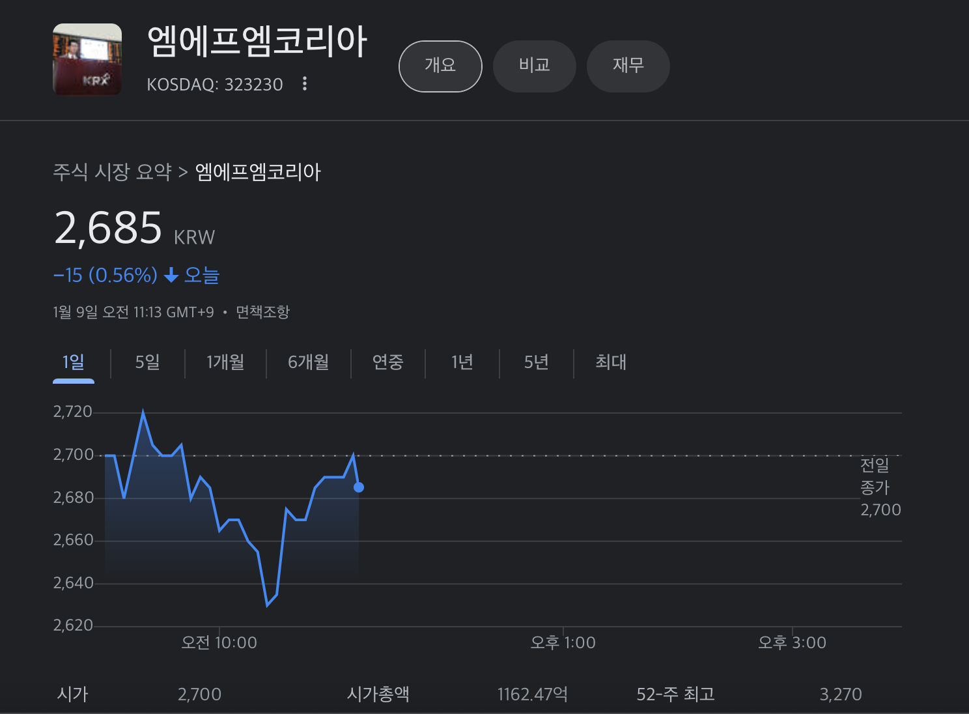Image resolution: width=969 pixels, height=714 pixels.
Task: Click the 52-주 최고 label
Action: coord(676,694)
